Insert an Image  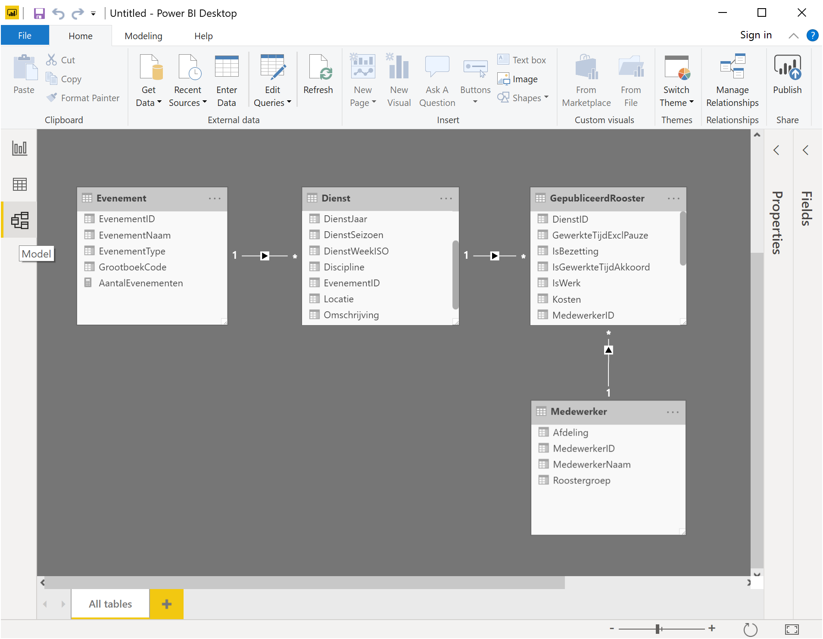click(x=517, y=79)
